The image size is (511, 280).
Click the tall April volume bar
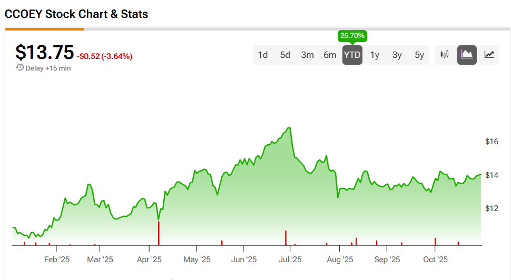159,233
